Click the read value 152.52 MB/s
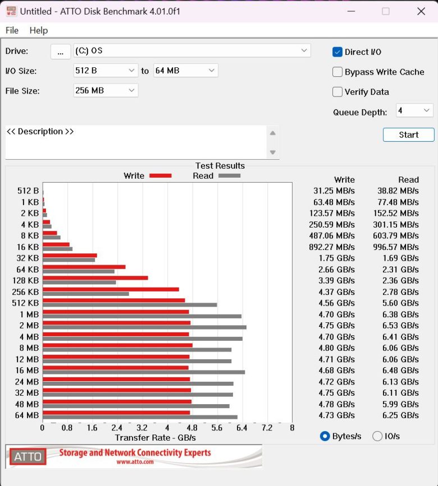The width and height of the screenshot is (438, 486). 396,213
